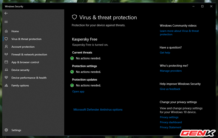Viewport: 218px width, 138px height.
Task: Click Learn more about Virus & threat protection
Action: point(179,33)
